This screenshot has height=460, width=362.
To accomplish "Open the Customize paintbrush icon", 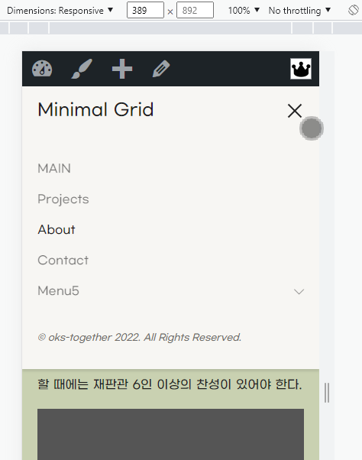I will pos(82,69).
